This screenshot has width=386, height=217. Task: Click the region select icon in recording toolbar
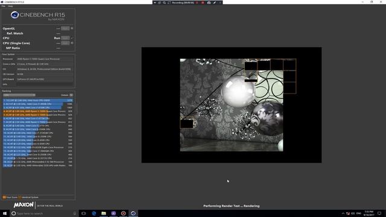169,2
